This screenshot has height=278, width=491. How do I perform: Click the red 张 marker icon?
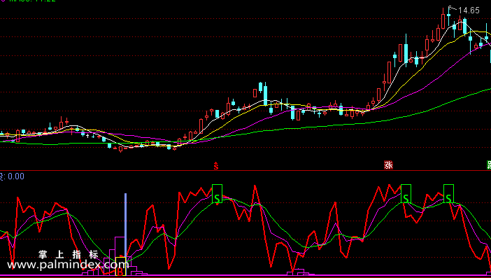388,165
